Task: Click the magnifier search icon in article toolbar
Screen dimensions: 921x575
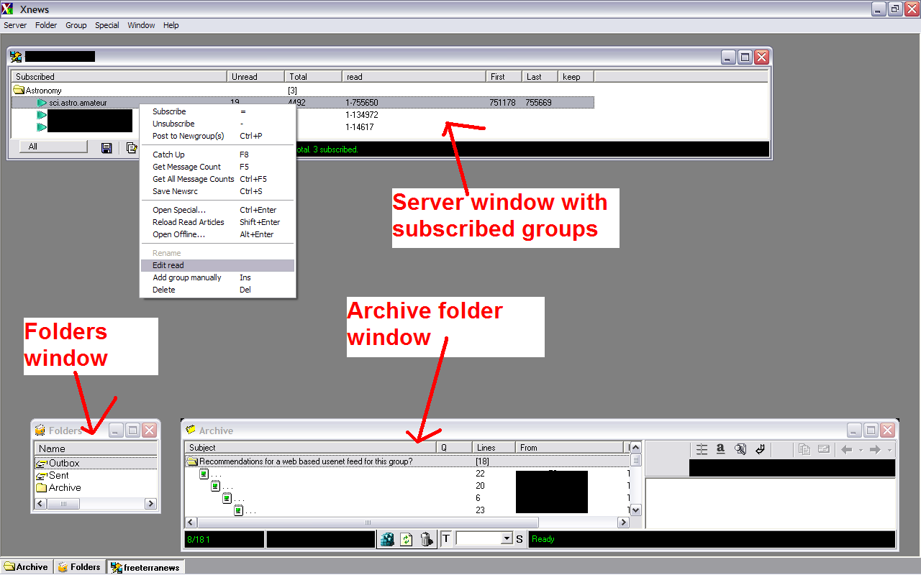Action: click(x=740, y=449)
